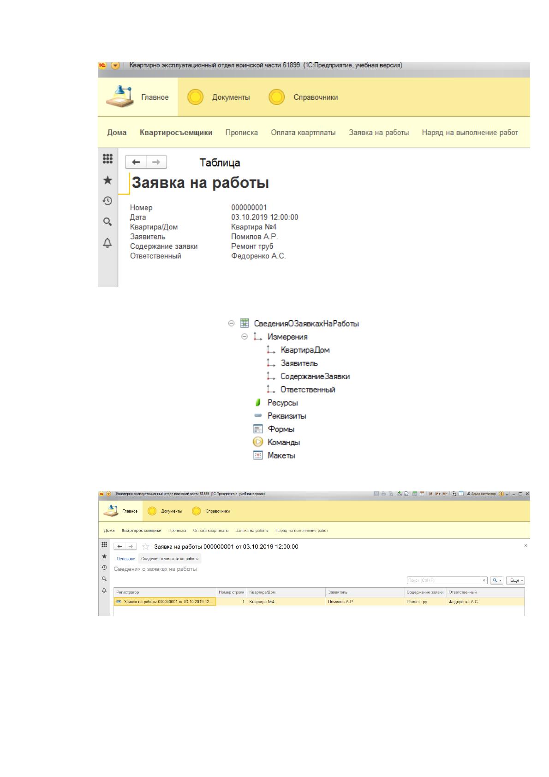Add to favorites star beside Заявка на работы title
Viewport: 549px width, 777px height.
pyautogui.click(x=146, y=546)
